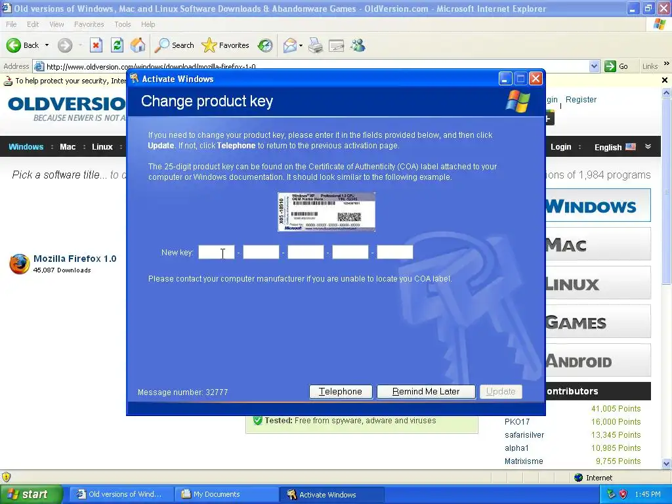Click the Games category banner
Image resolution: width=672 pixels, height=504 pixels.
[x=598, y=321]
